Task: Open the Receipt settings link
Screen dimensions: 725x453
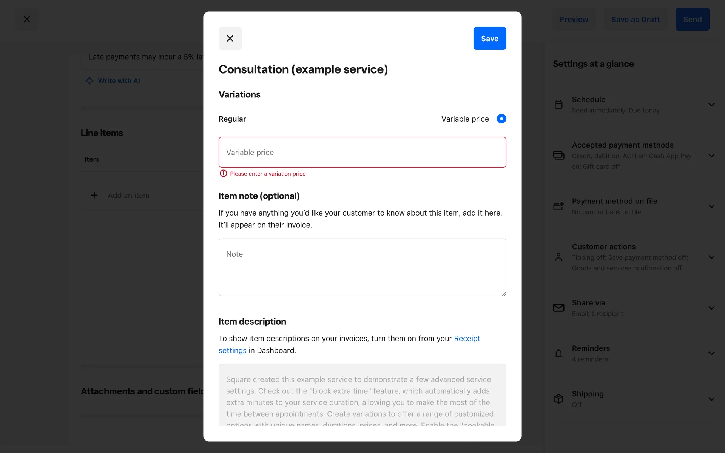Action: click(x=467, y=339)
